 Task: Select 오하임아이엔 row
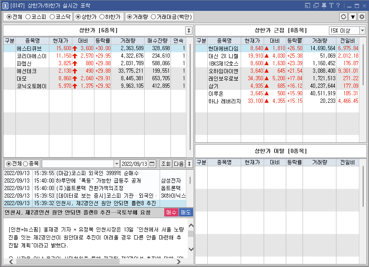277,71
